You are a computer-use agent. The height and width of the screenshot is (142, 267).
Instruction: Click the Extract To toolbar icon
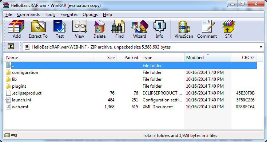click(38, 26)
